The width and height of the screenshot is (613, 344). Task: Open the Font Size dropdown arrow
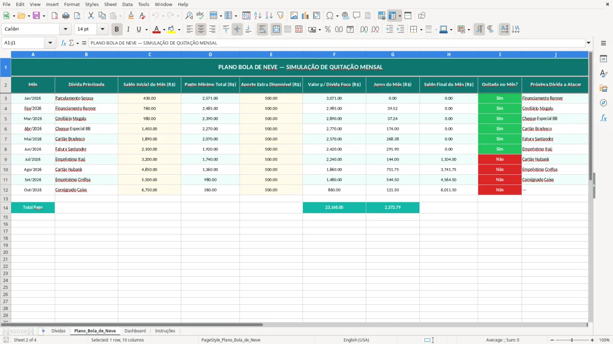(x=102, y=30)
